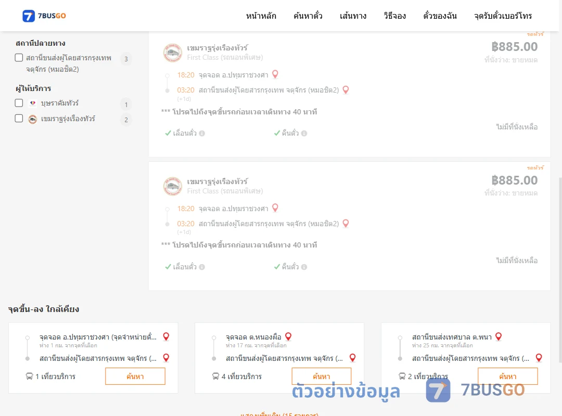Open ตั๋วของฉัน menu item
This screenshot has height=416, width=562.
[440, 16]
